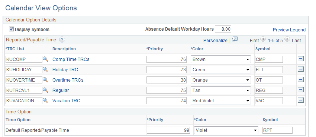The width and height of the screenshot is (316, 137).
Task: Sort by Priority column in Reported/Payable grid
Action: (x=155, y=49)
